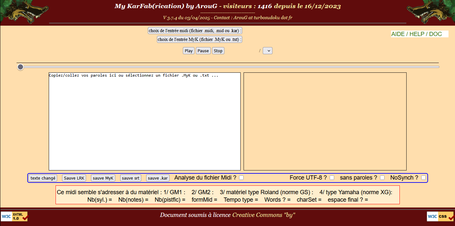
Task: Click inside the lyrics paste text area
Action: [145, 123]
